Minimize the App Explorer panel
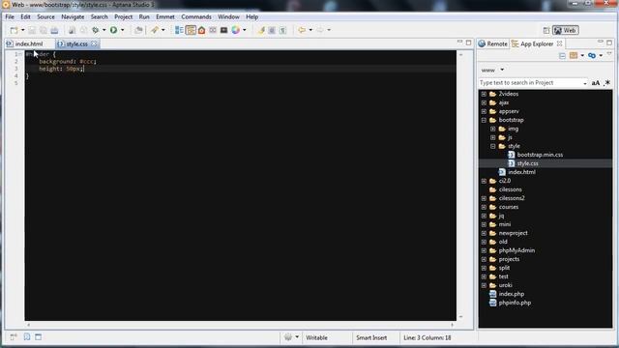 (x=601, y=42)
